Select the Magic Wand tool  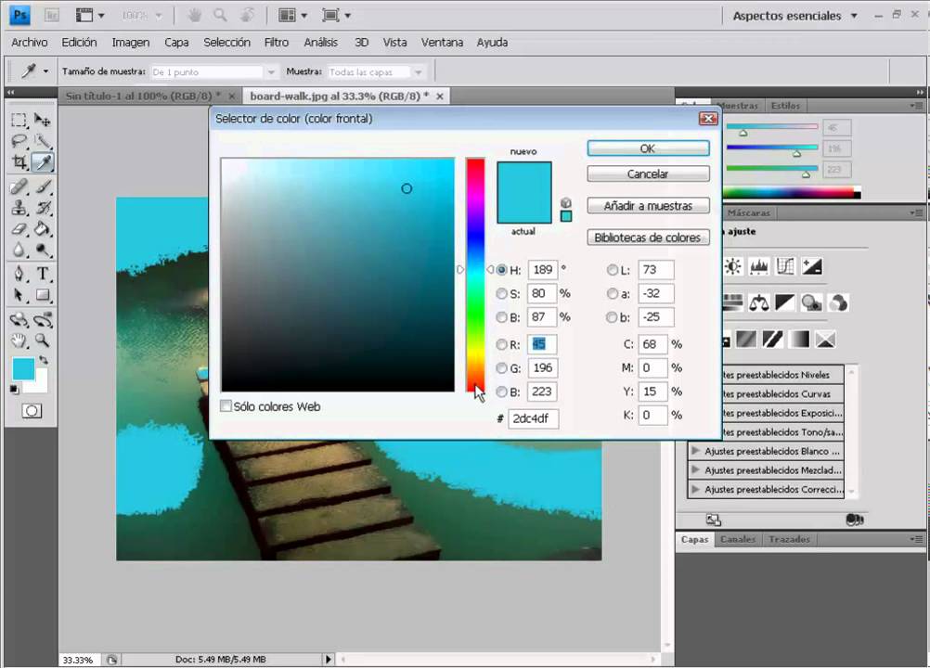point(42,141)
